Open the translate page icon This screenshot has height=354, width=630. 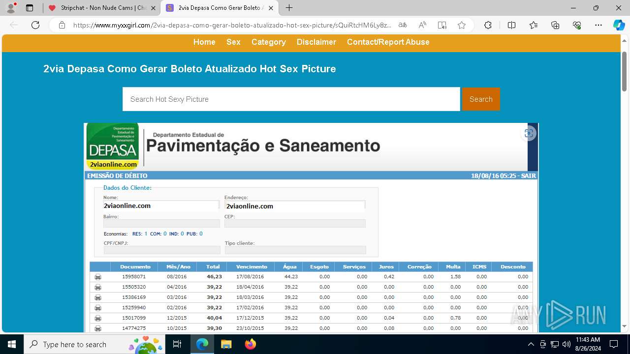click(x=403, y=25)
